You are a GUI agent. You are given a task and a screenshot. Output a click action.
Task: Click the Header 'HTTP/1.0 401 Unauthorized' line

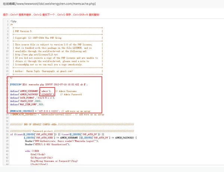pyautogui.click(x=48, y=144)
